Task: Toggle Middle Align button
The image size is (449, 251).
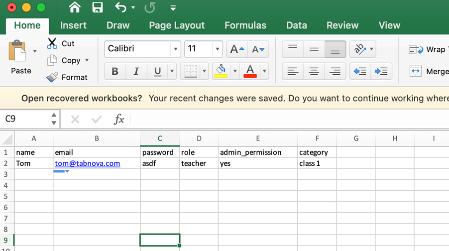Action: [314, 49]
